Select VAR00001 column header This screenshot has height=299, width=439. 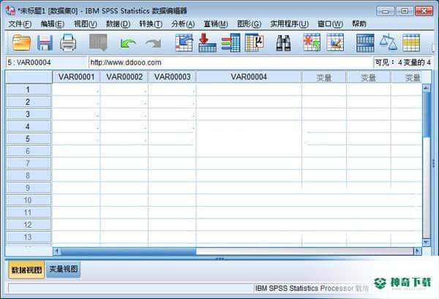pyautogui.click(x=76, y=77)
